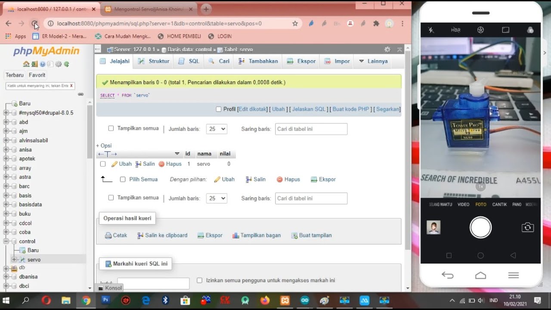This screenshot has width=551, height=310.
Task: Click the arrow-up icon beside Pilih Semua
Action: click(106, 179)
